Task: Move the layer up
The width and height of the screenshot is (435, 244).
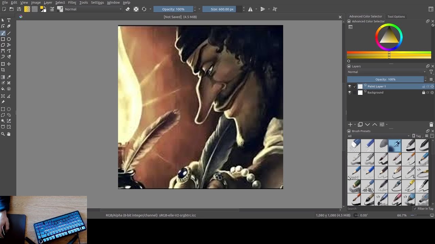Action: click(x=375, y=125)
